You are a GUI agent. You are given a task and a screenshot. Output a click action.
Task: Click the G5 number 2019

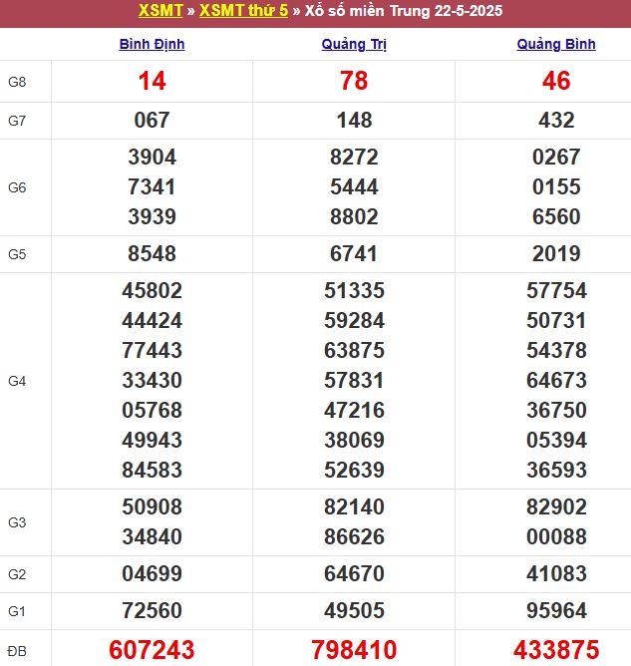pyautogui.click(x=556, y=254)
